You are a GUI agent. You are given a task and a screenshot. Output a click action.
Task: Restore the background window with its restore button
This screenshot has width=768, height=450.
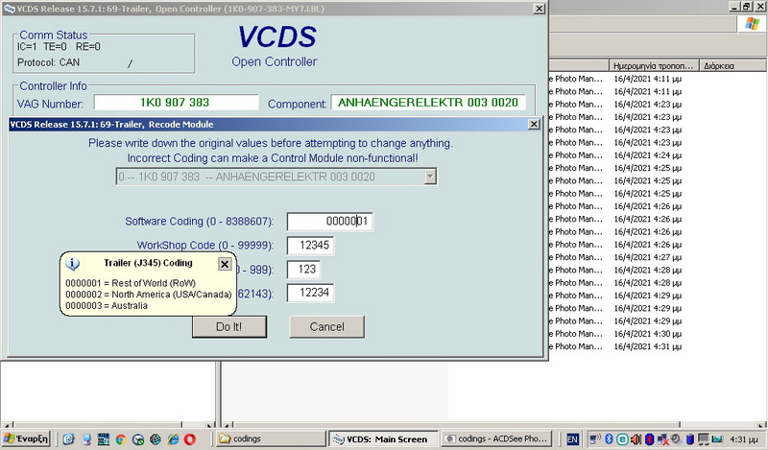747,7
